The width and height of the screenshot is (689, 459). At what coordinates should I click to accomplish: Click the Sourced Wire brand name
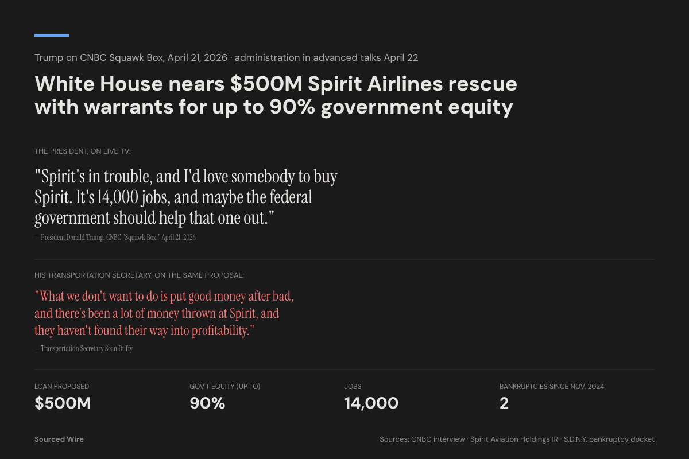tap(59, 439)
